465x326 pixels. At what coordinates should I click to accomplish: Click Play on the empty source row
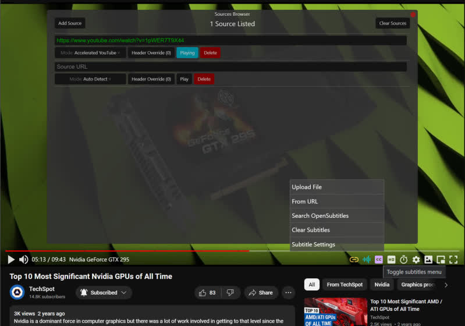click(184, 79)
